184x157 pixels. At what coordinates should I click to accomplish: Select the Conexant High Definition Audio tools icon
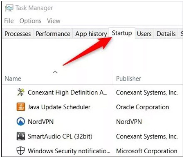click(21, 92)
